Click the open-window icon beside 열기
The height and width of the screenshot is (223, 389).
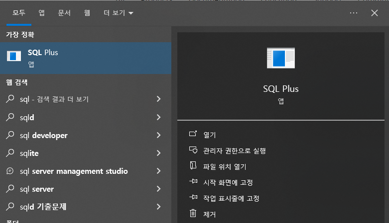[193, 134]
